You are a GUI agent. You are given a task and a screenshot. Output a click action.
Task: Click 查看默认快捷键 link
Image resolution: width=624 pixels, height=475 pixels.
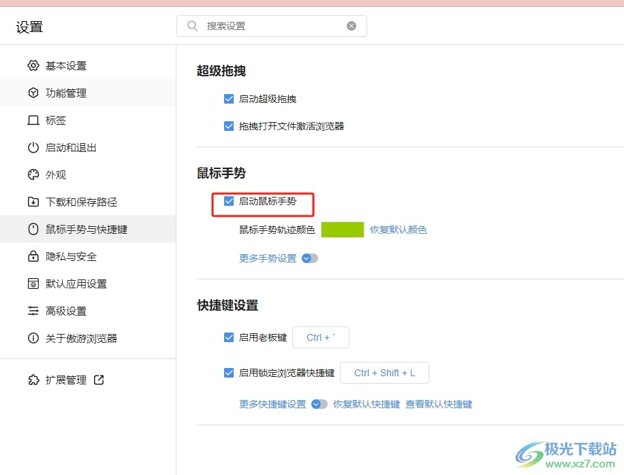(439, 405)
